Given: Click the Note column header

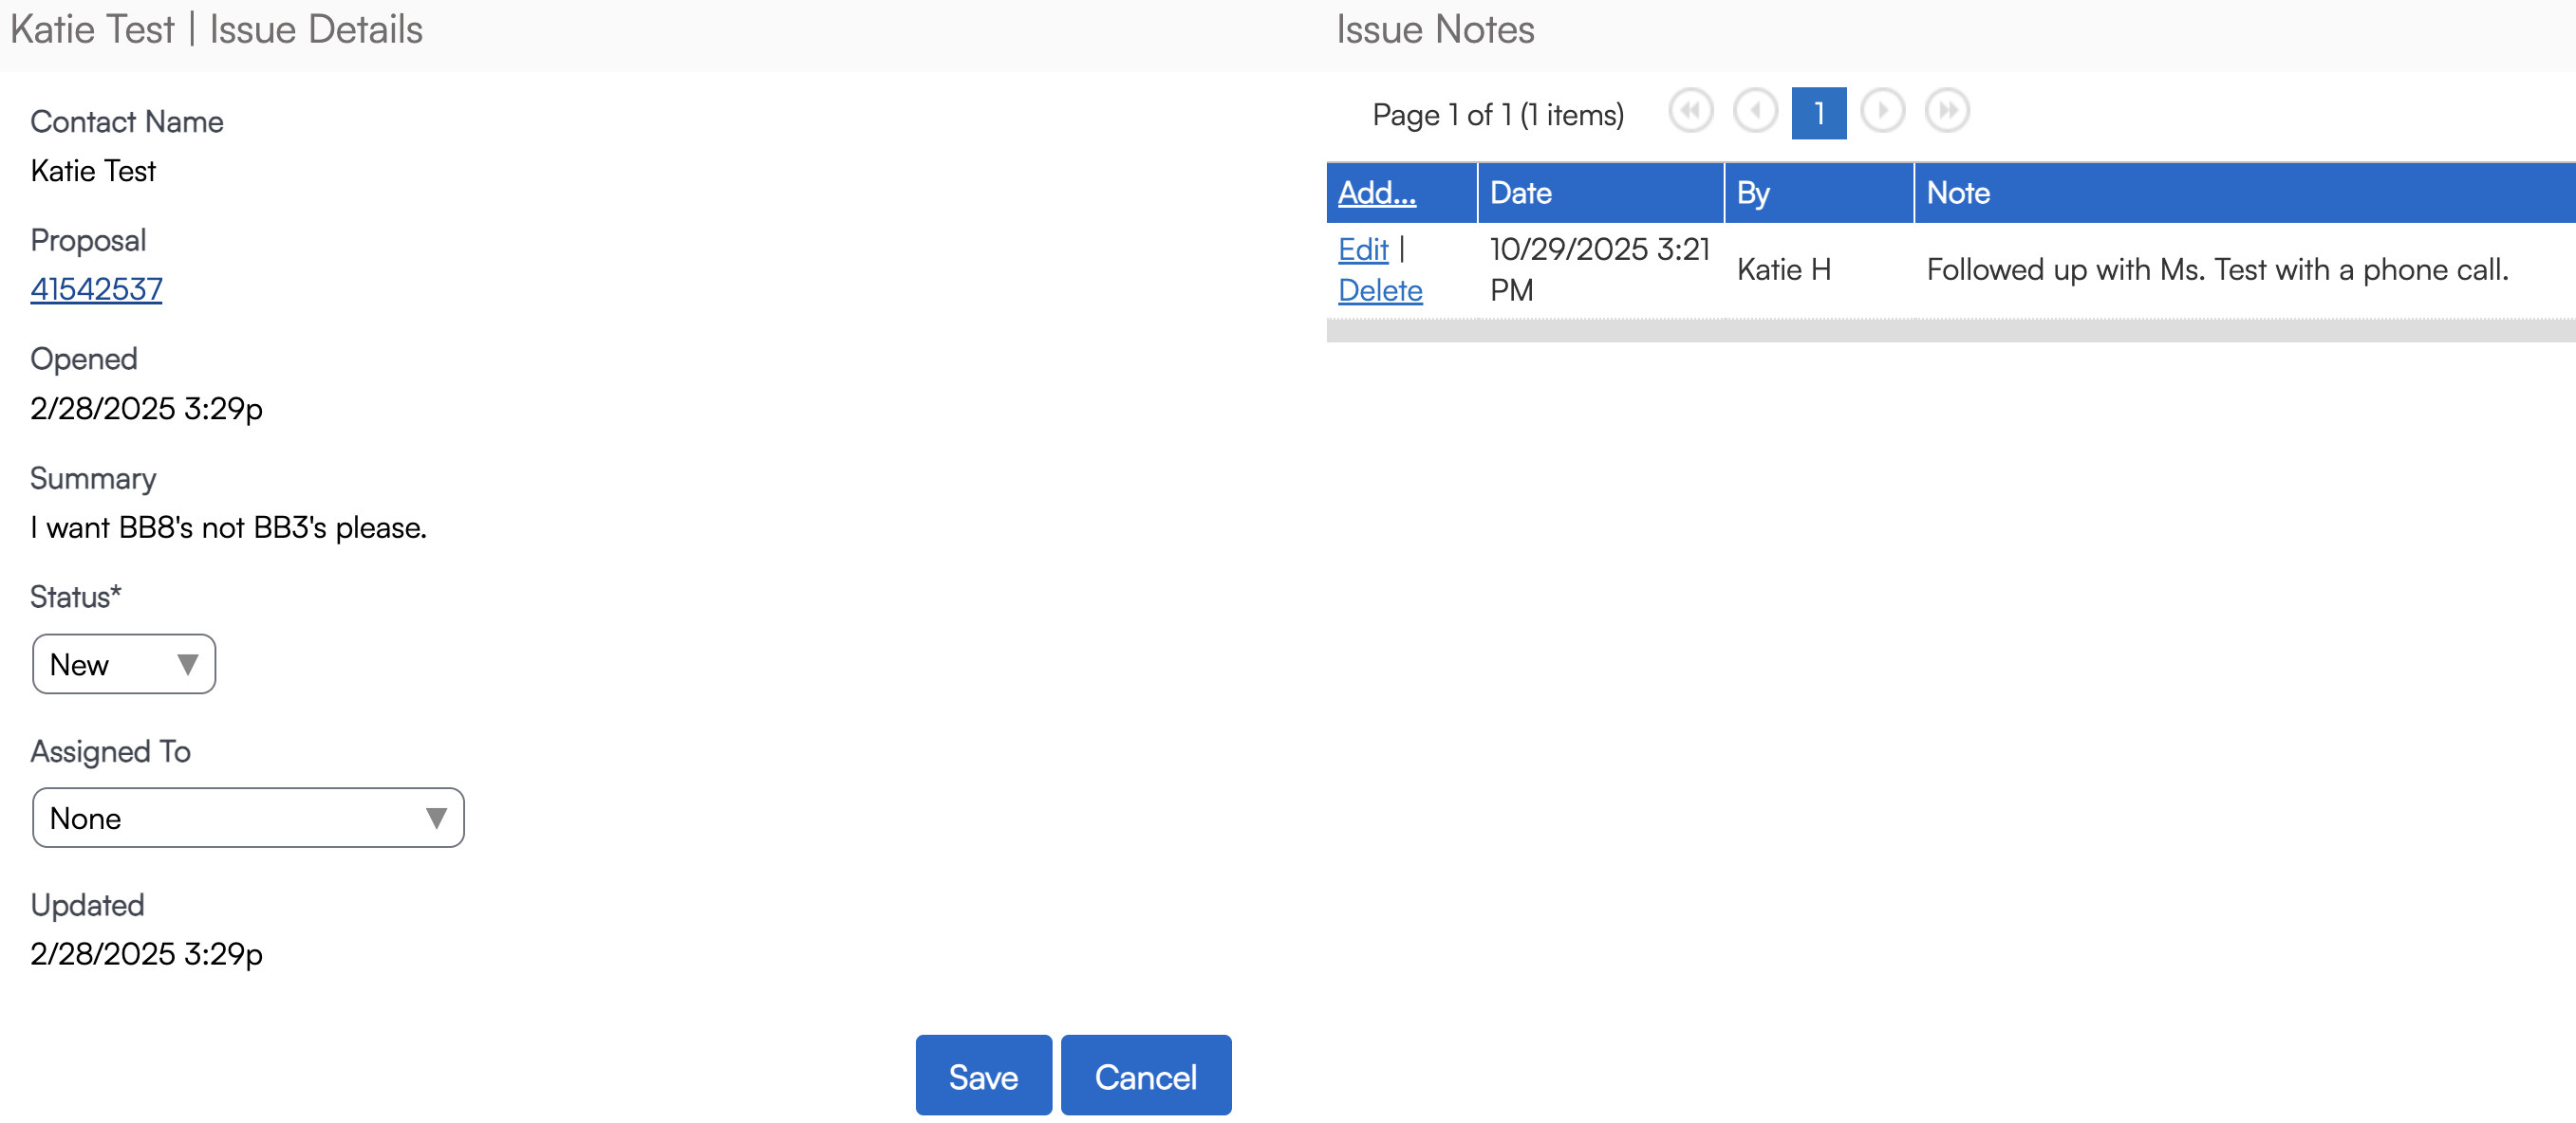Looking at the screenshot, I should click(1957, 193).
